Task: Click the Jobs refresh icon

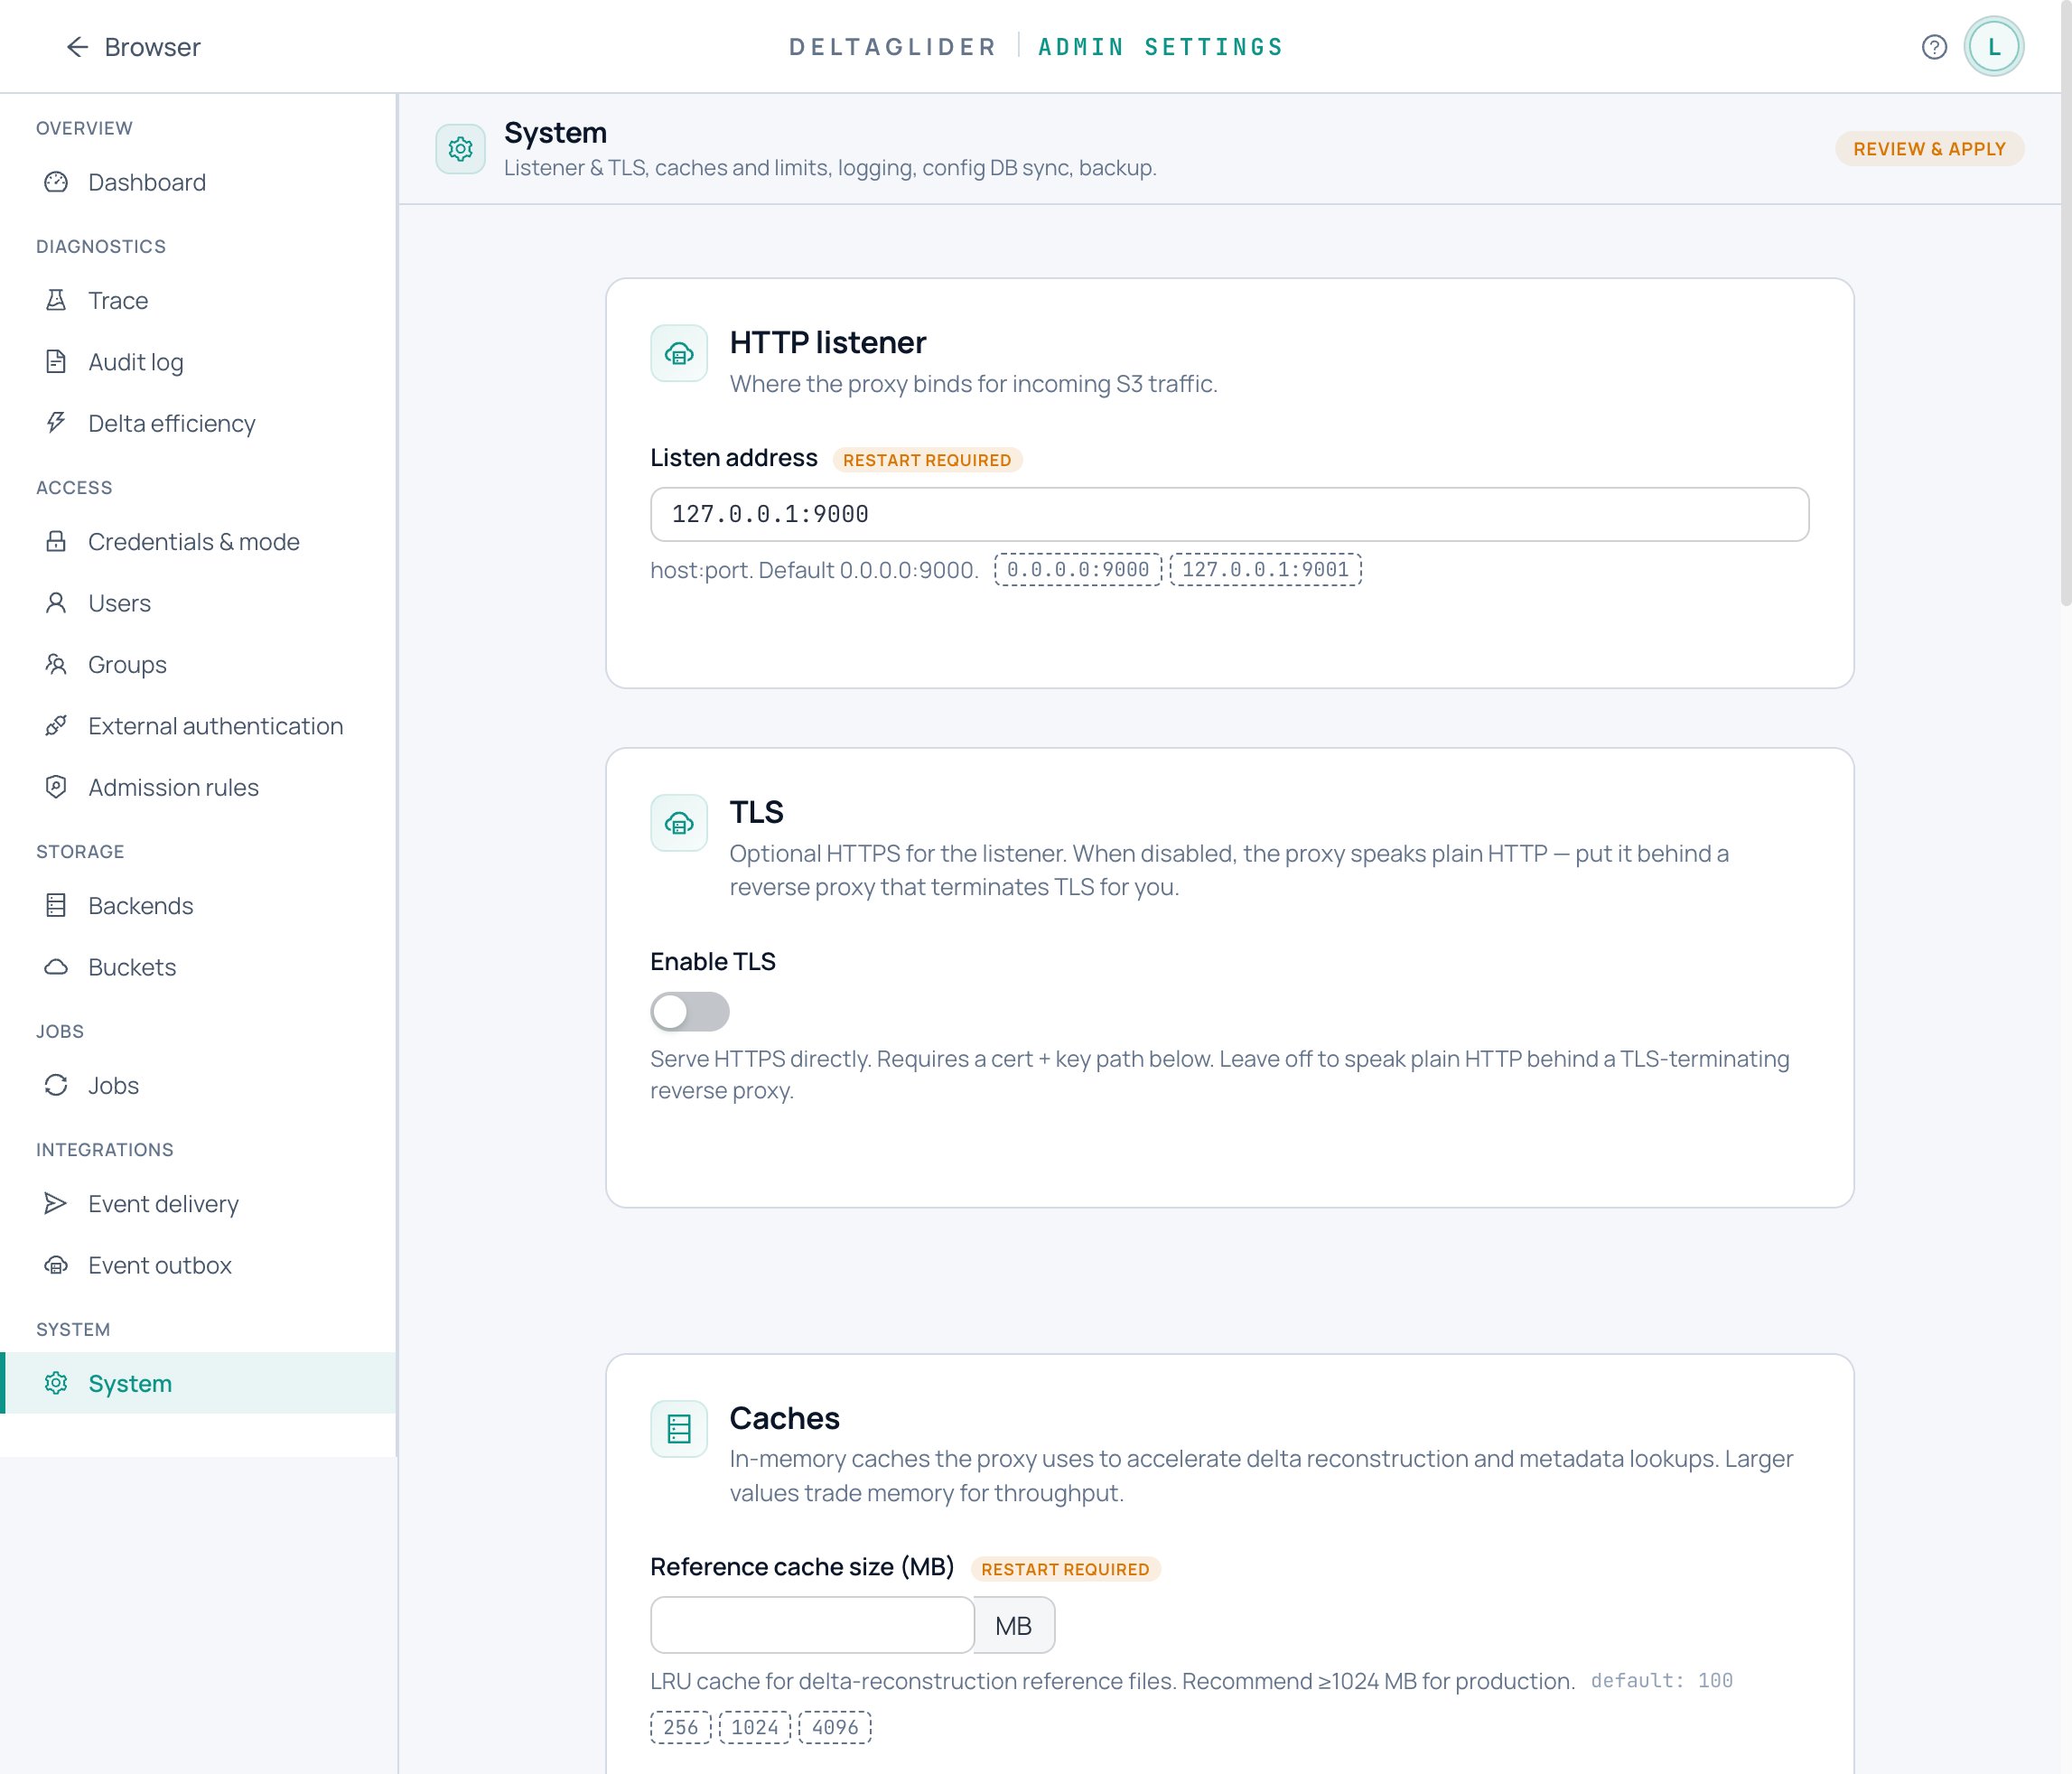Action: pyautogui.click(x=56, y=1085)
